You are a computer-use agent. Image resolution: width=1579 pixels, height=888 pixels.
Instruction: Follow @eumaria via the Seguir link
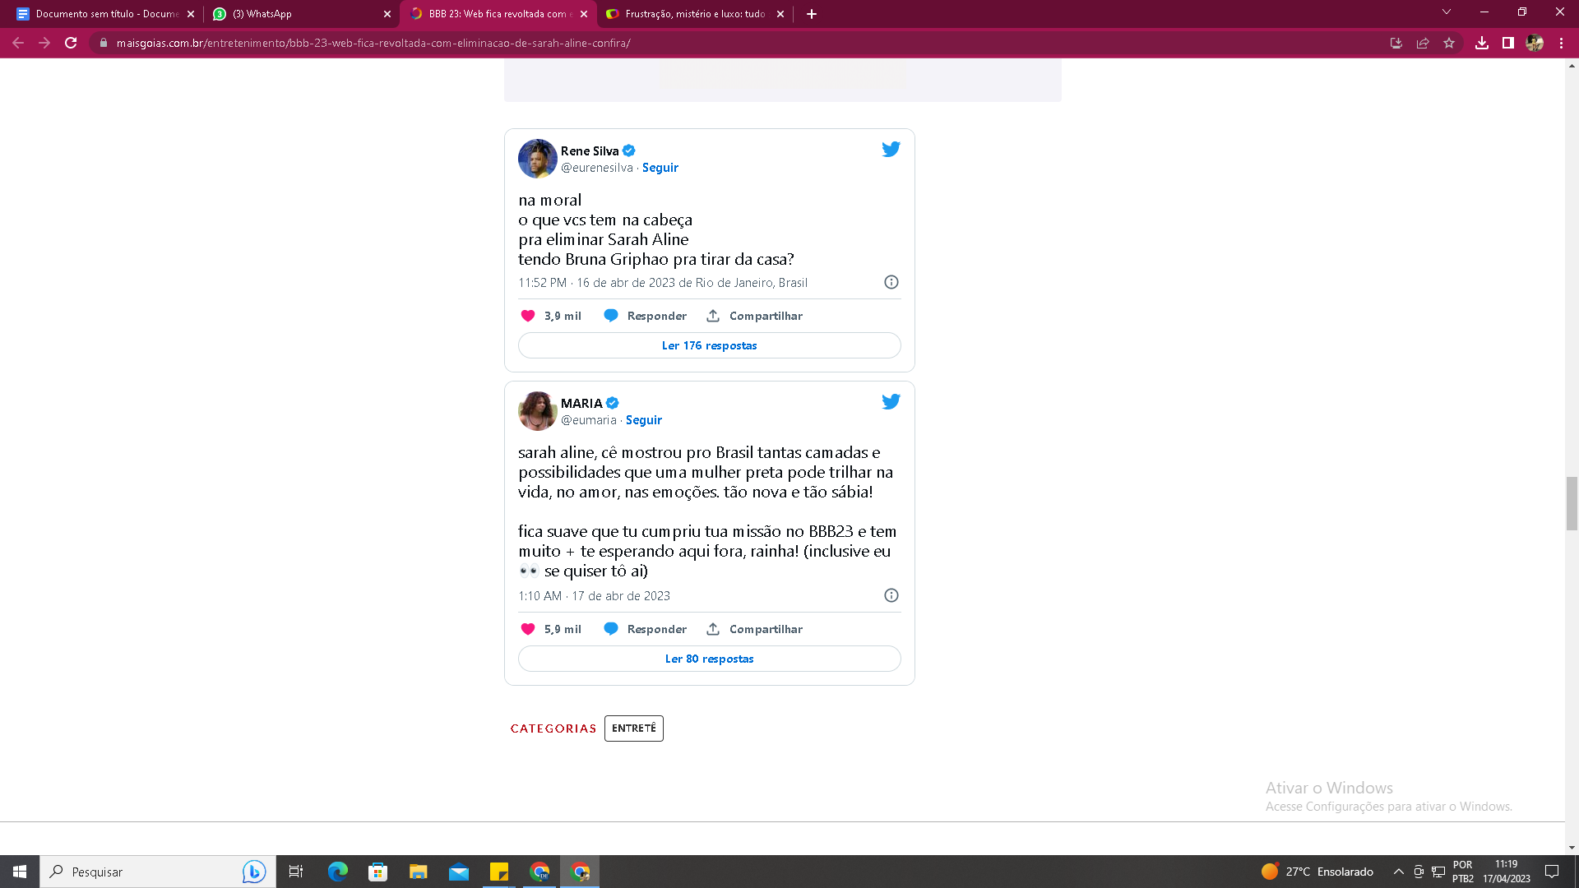point(643,420)
